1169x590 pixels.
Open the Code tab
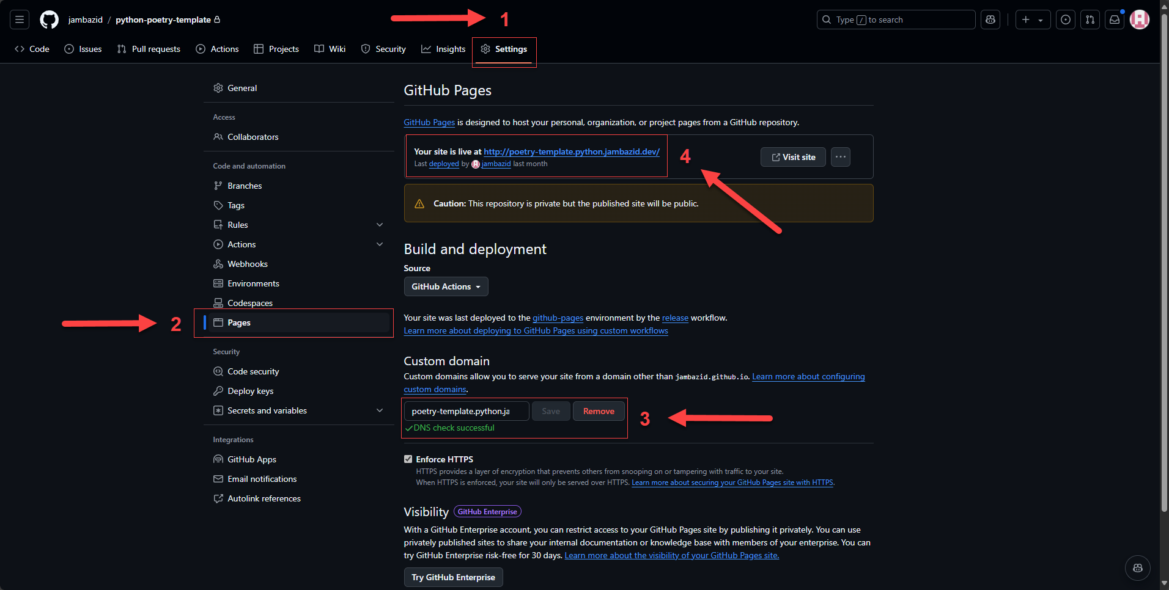pos(32,49)
